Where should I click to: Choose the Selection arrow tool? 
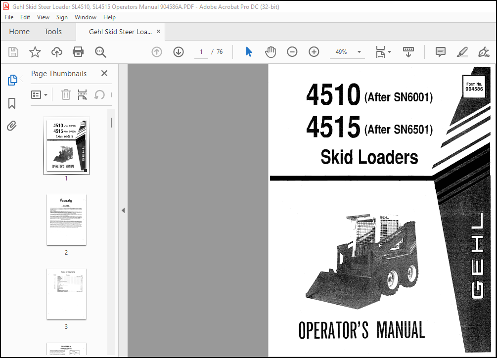249,52
